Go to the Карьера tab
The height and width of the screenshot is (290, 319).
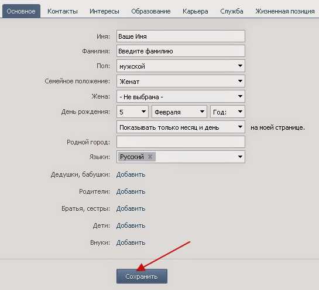click(195, 11)
